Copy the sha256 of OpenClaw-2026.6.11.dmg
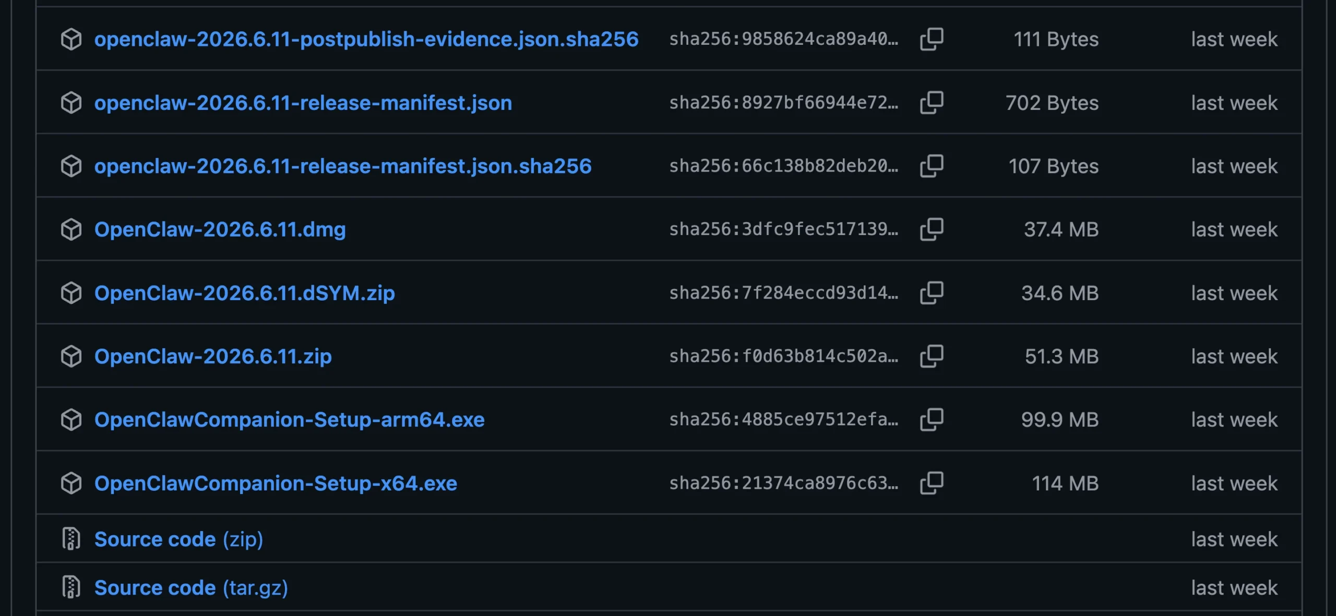Image resolution: width=1336 pixels, height=616 pixels. coord(932,229)
